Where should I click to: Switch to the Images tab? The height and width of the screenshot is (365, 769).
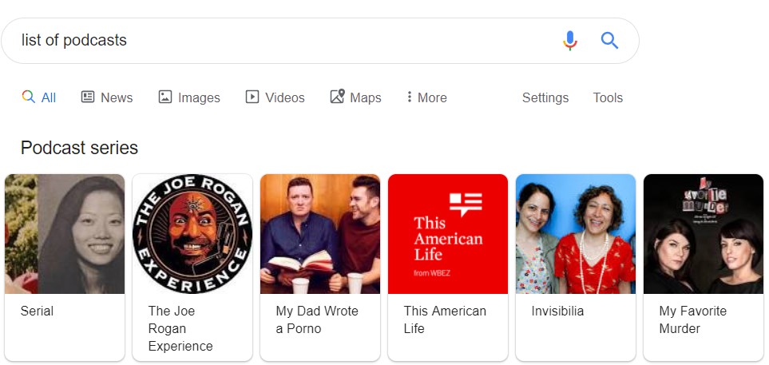[x=189, y=97]
